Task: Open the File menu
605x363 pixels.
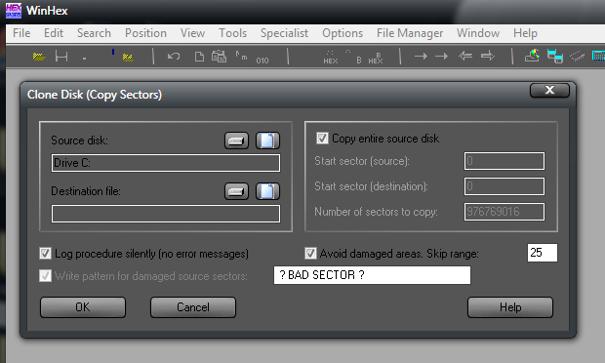Action: pyautogui.click(x=21, y=33)
